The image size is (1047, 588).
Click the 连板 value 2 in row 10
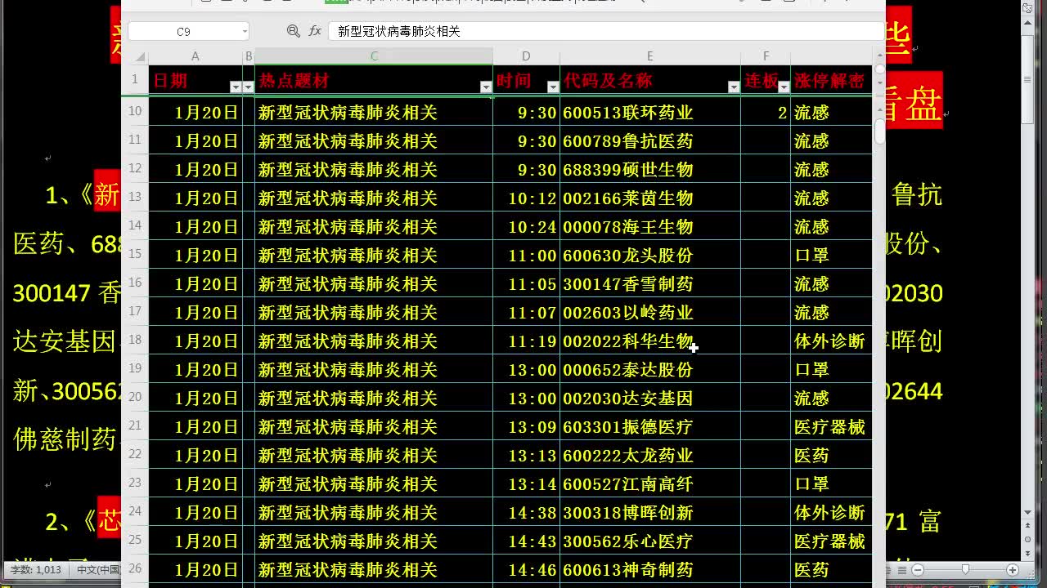pyautogui.click(x=766, y=112)
